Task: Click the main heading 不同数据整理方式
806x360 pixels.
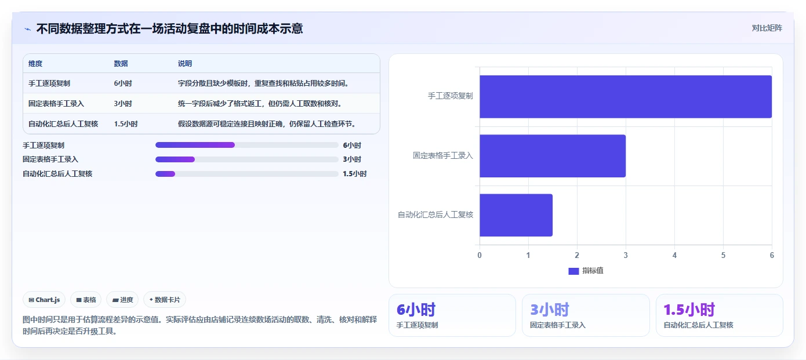Action: pos(169,28)
